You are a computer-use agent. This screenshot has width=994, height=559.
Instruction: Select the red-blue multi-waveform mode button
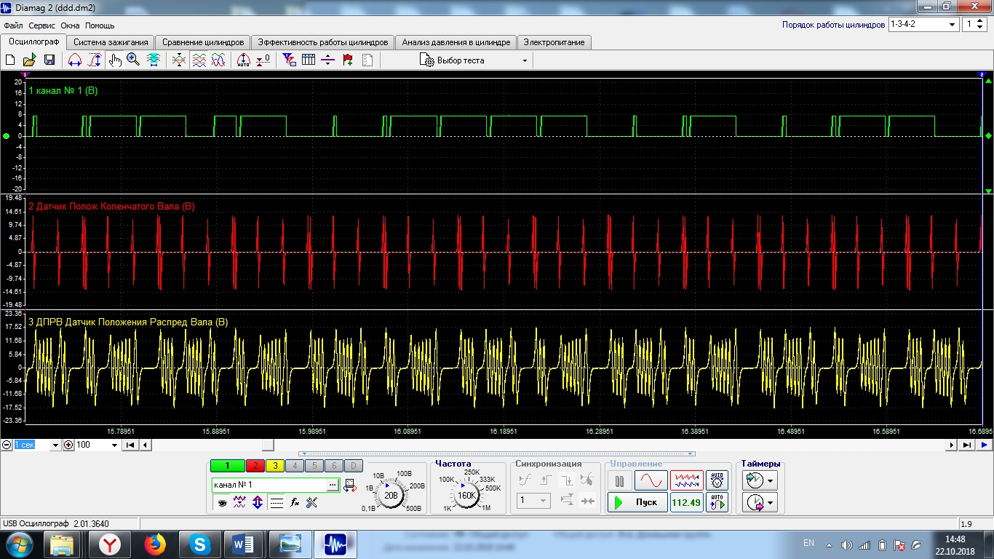686,481
